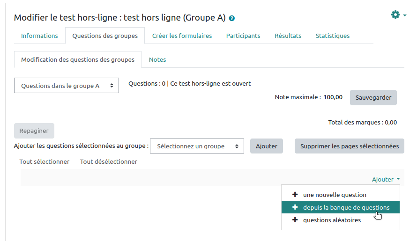Expand the 'Sélectionnez un groupe' dropdown
The width and height of the screenshot is (417, 241).
pos(197,146)
